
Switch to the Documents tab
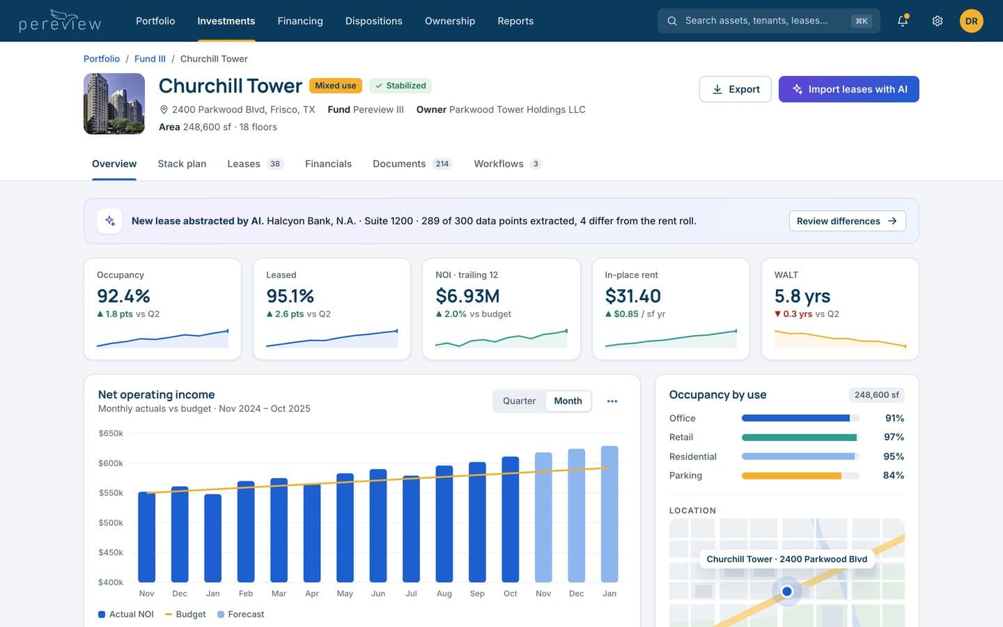pyautogui.click(x=412, y=164)
